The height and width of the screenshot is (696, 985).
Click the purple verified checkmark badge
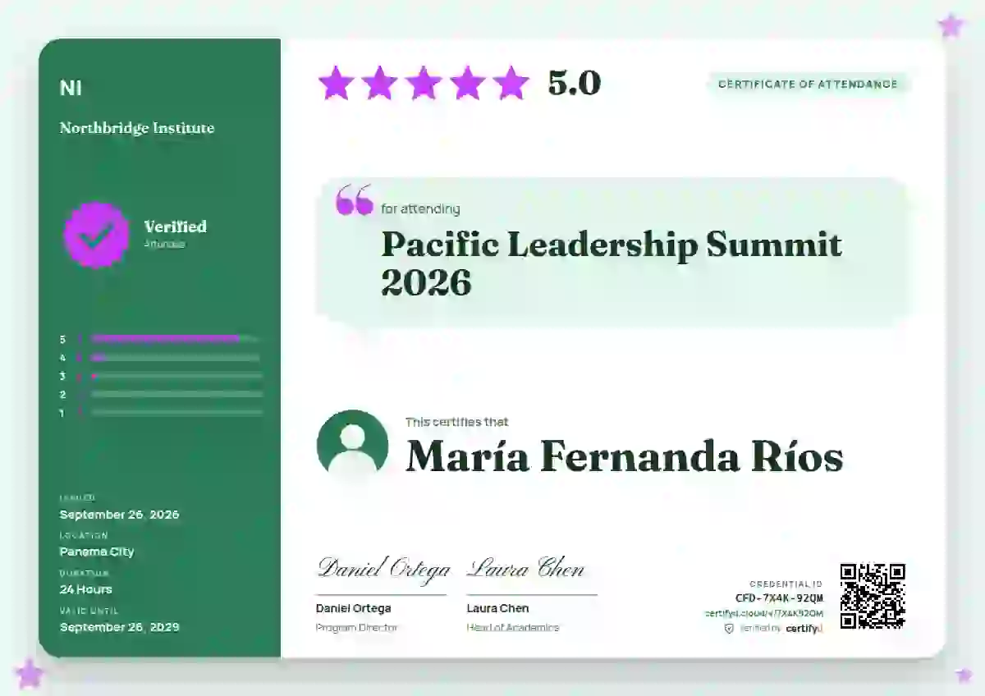pos(96,235)
